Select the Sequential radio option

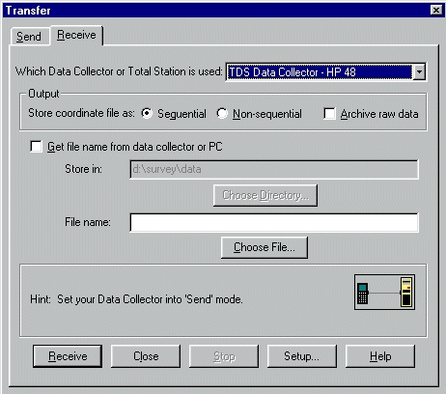(x=147, y=113)
